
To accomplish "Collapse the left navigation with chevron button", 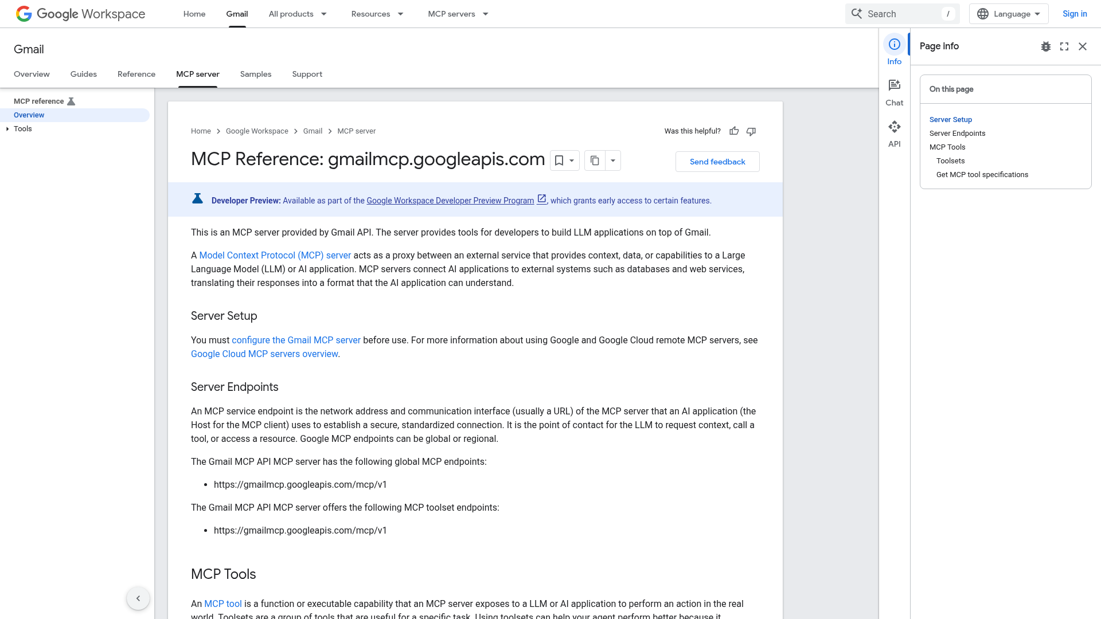I will [x=138, y=598].
